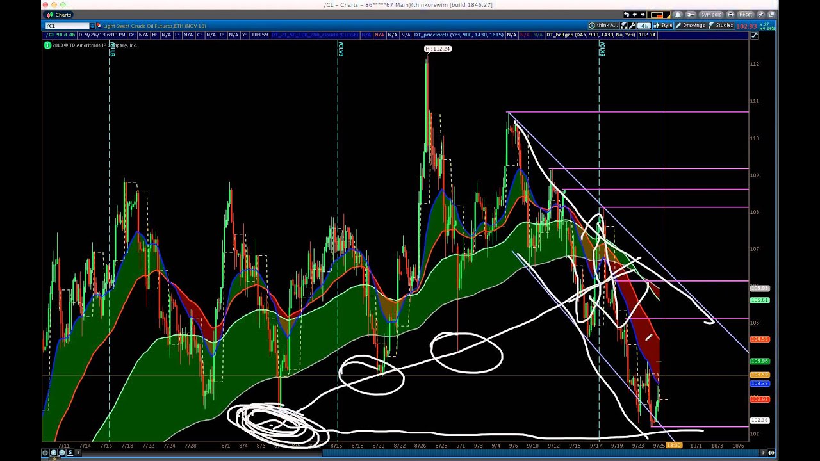
Task: Click the 102.94 half-gap value
Action: pyautogui.click(x=647, y=35)
